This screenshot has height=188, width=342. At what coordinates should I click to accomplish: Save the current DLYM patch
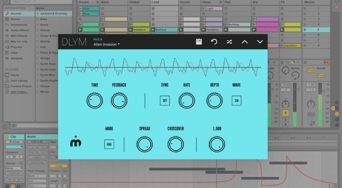(199, 42)
